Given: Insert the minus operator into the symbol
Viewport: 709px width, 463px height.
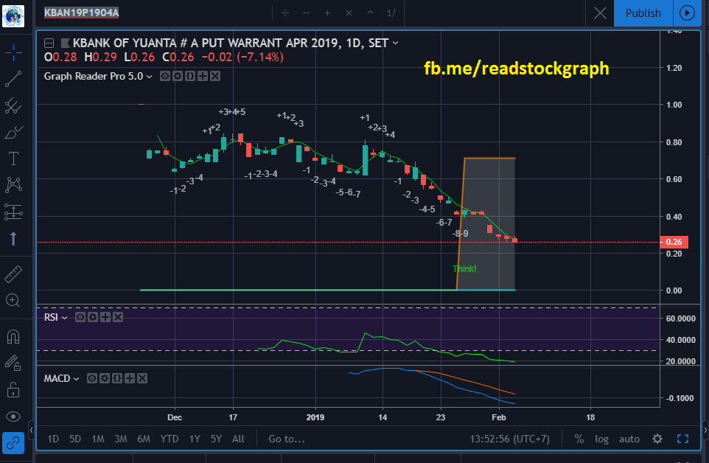Looking at the screenshot, I should pyautogui.click(x=306, y=13).
